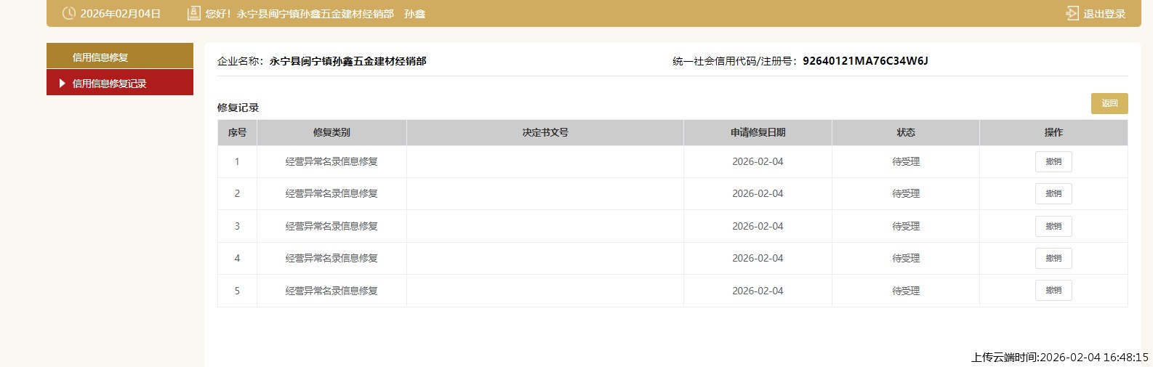This screenshot has height=367, width=1153.
Task: Click the 决定书文号 column header
Action: [545, 132]
